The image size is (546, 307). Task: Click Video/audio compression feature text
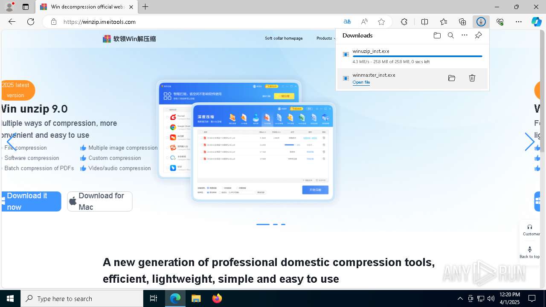pyautogui.click(x=119, y=168)
